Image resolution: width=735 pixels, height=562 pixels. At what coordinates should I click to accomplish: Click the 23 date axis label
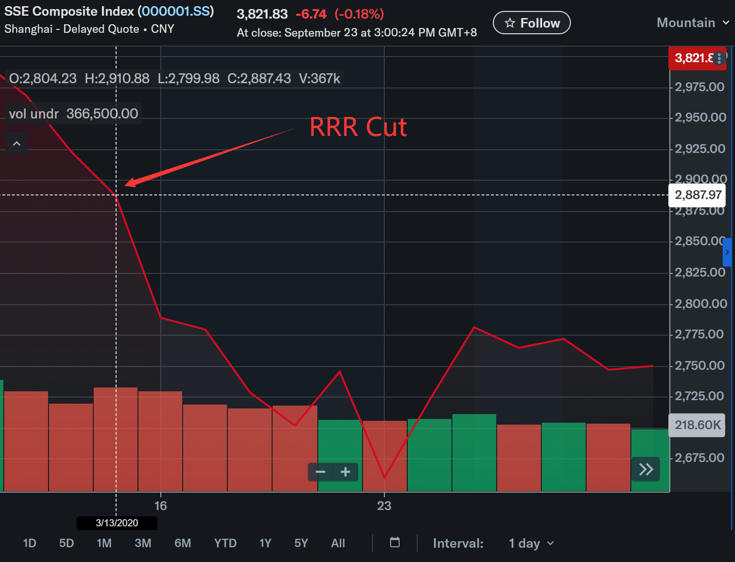coord(384,505)
